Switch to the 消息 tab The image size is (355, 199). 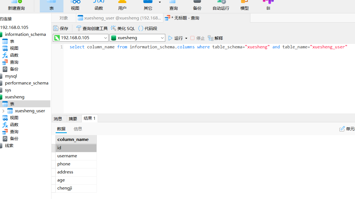click(58, 119)
